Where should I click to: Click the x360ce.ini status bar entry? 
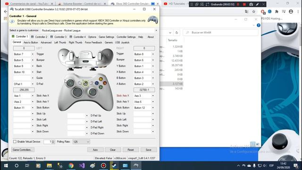(x=120, y=158)
